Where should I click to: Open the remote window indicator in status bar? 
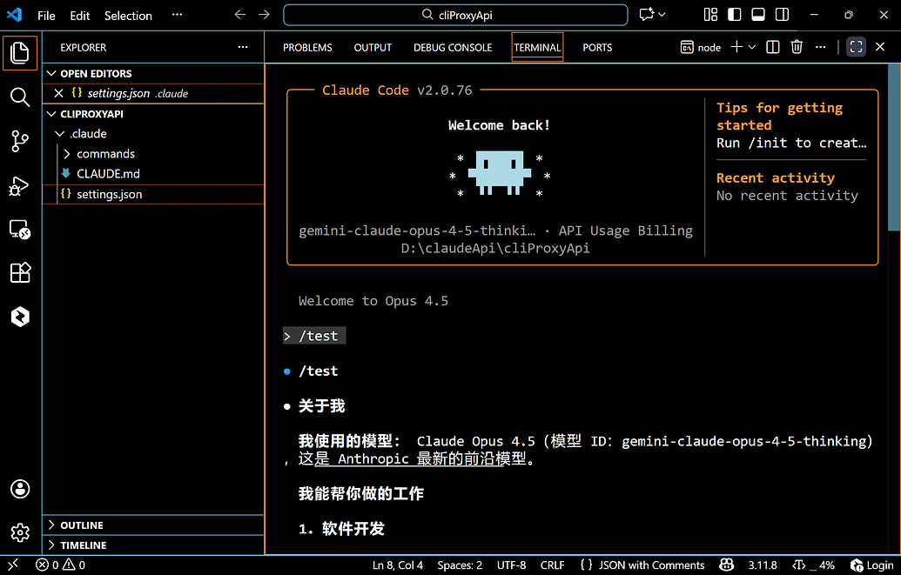pyautogui.click(x=13, y=565)
